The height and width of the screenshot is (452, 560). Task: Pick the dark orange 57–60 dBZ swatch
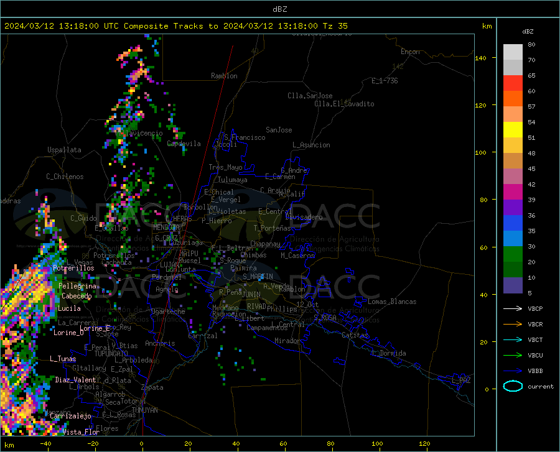click(x=513, y=98)
